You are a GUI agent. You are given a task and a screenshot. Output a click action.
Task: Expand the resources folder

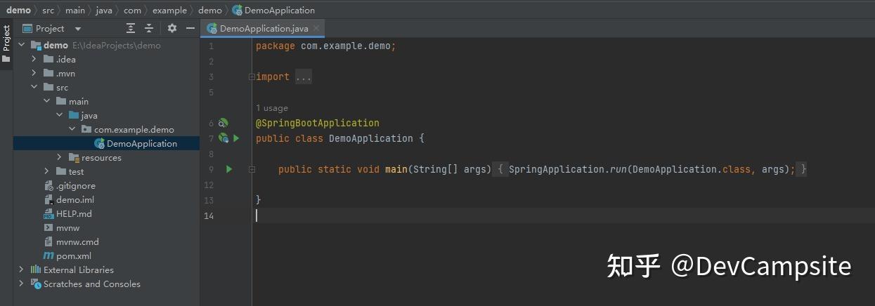[x=59, y=157]
